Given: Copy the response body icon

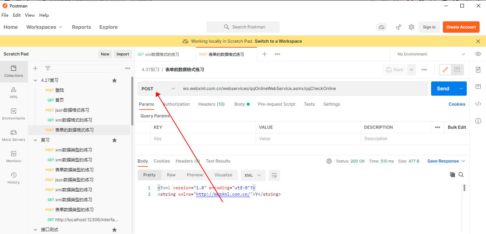Looking at the screenshot, I should click(x=452, y=175).
